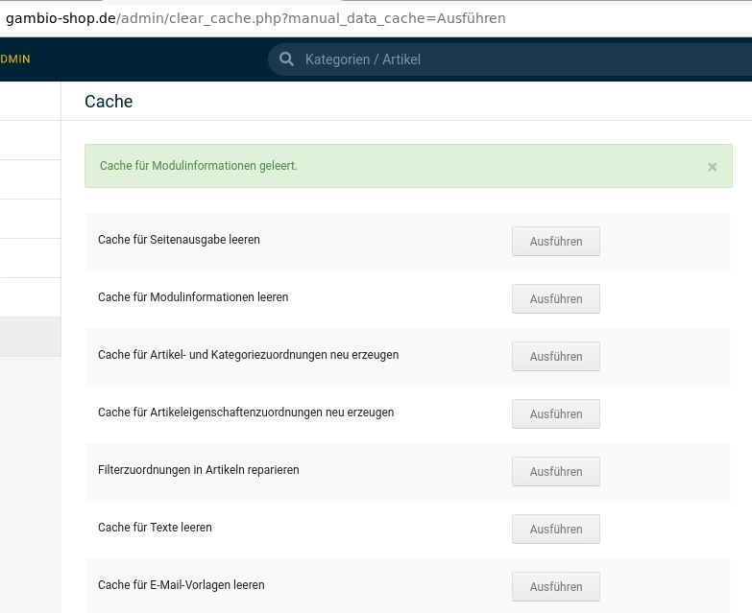752x613 pixels.
Task: Click the search magnifier icon
Action: 286,59
